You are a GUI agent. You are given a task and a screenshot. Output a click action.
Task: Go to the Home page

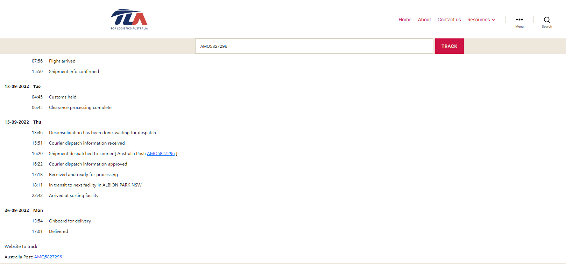tap(405, 20)
